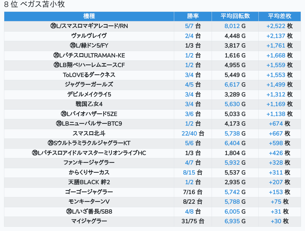Click the 6,617 G average spins cell
305x231 pixels.
235,84
